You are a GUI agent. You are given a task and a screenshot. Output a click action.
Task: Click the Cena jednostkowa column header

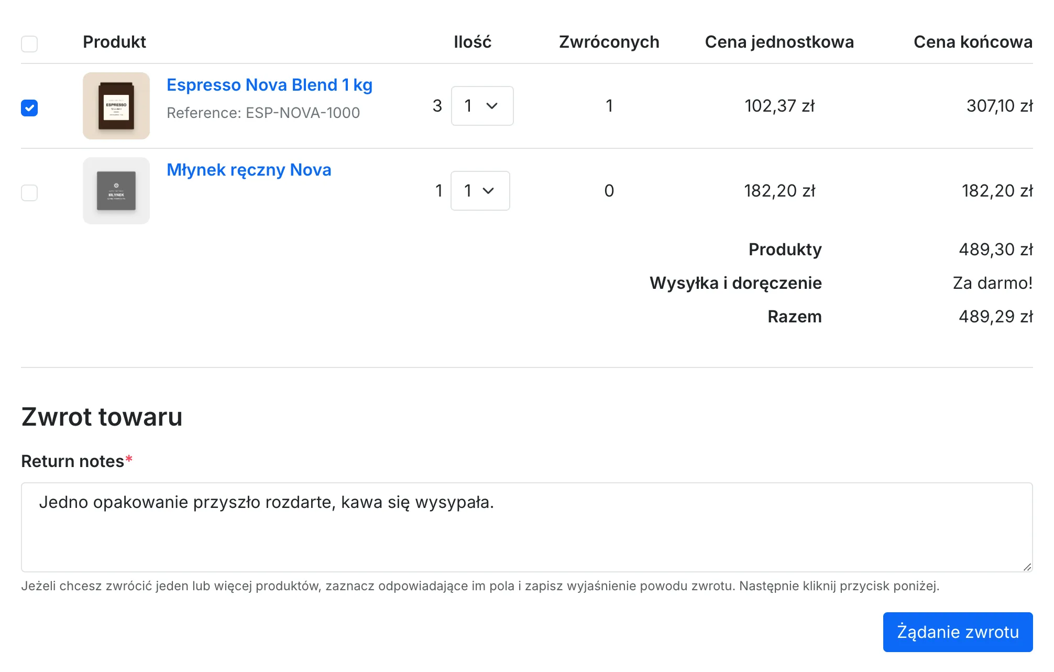(779, 42)
